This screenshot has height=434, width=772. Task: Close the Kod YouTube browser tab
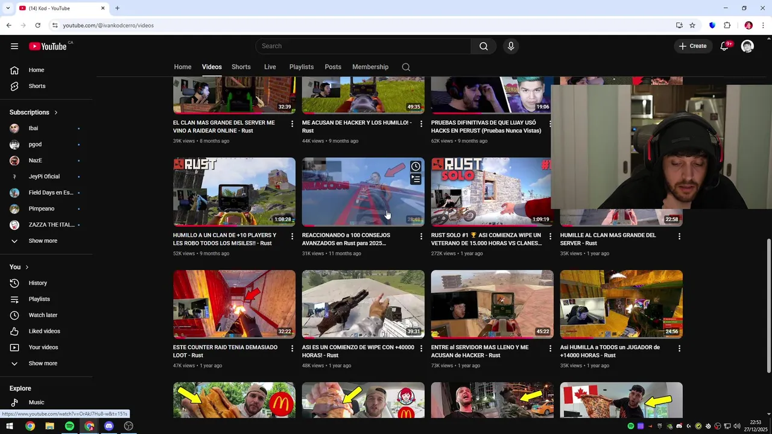[x=103, y=8]
